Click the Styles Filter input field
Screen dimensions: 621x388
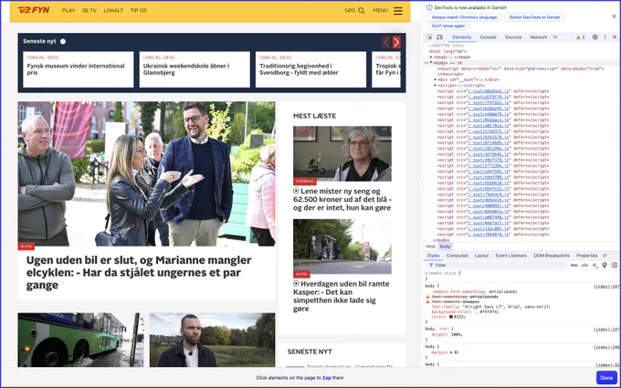497,266
